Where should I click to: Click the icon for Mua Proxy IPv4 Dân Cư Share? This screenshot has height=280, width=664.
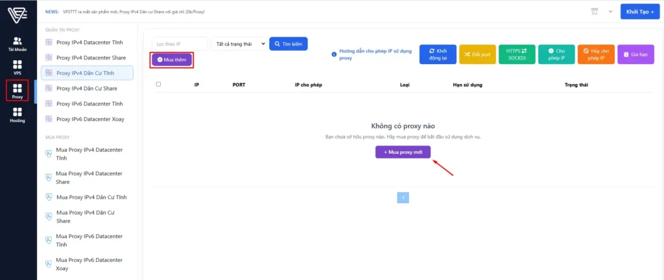[x=49, y=217]
